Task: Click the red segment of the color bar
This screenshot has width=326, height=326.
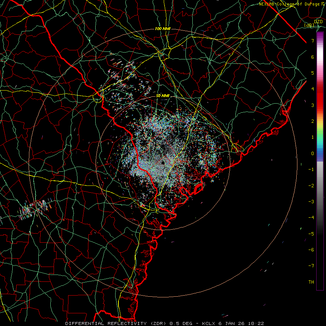Action: [x=320, y=100]
